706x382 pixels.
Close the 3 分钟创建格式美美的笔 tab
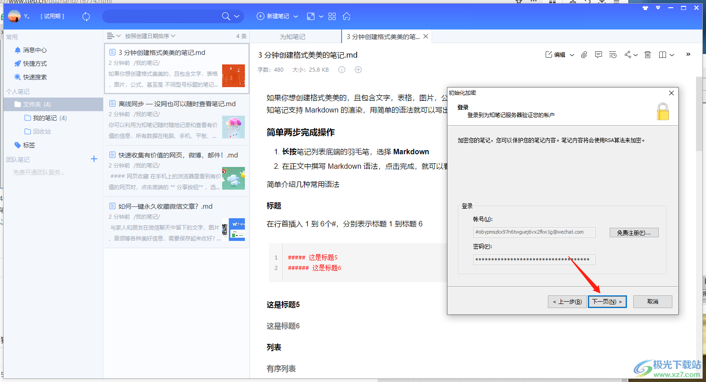(426, 37)
